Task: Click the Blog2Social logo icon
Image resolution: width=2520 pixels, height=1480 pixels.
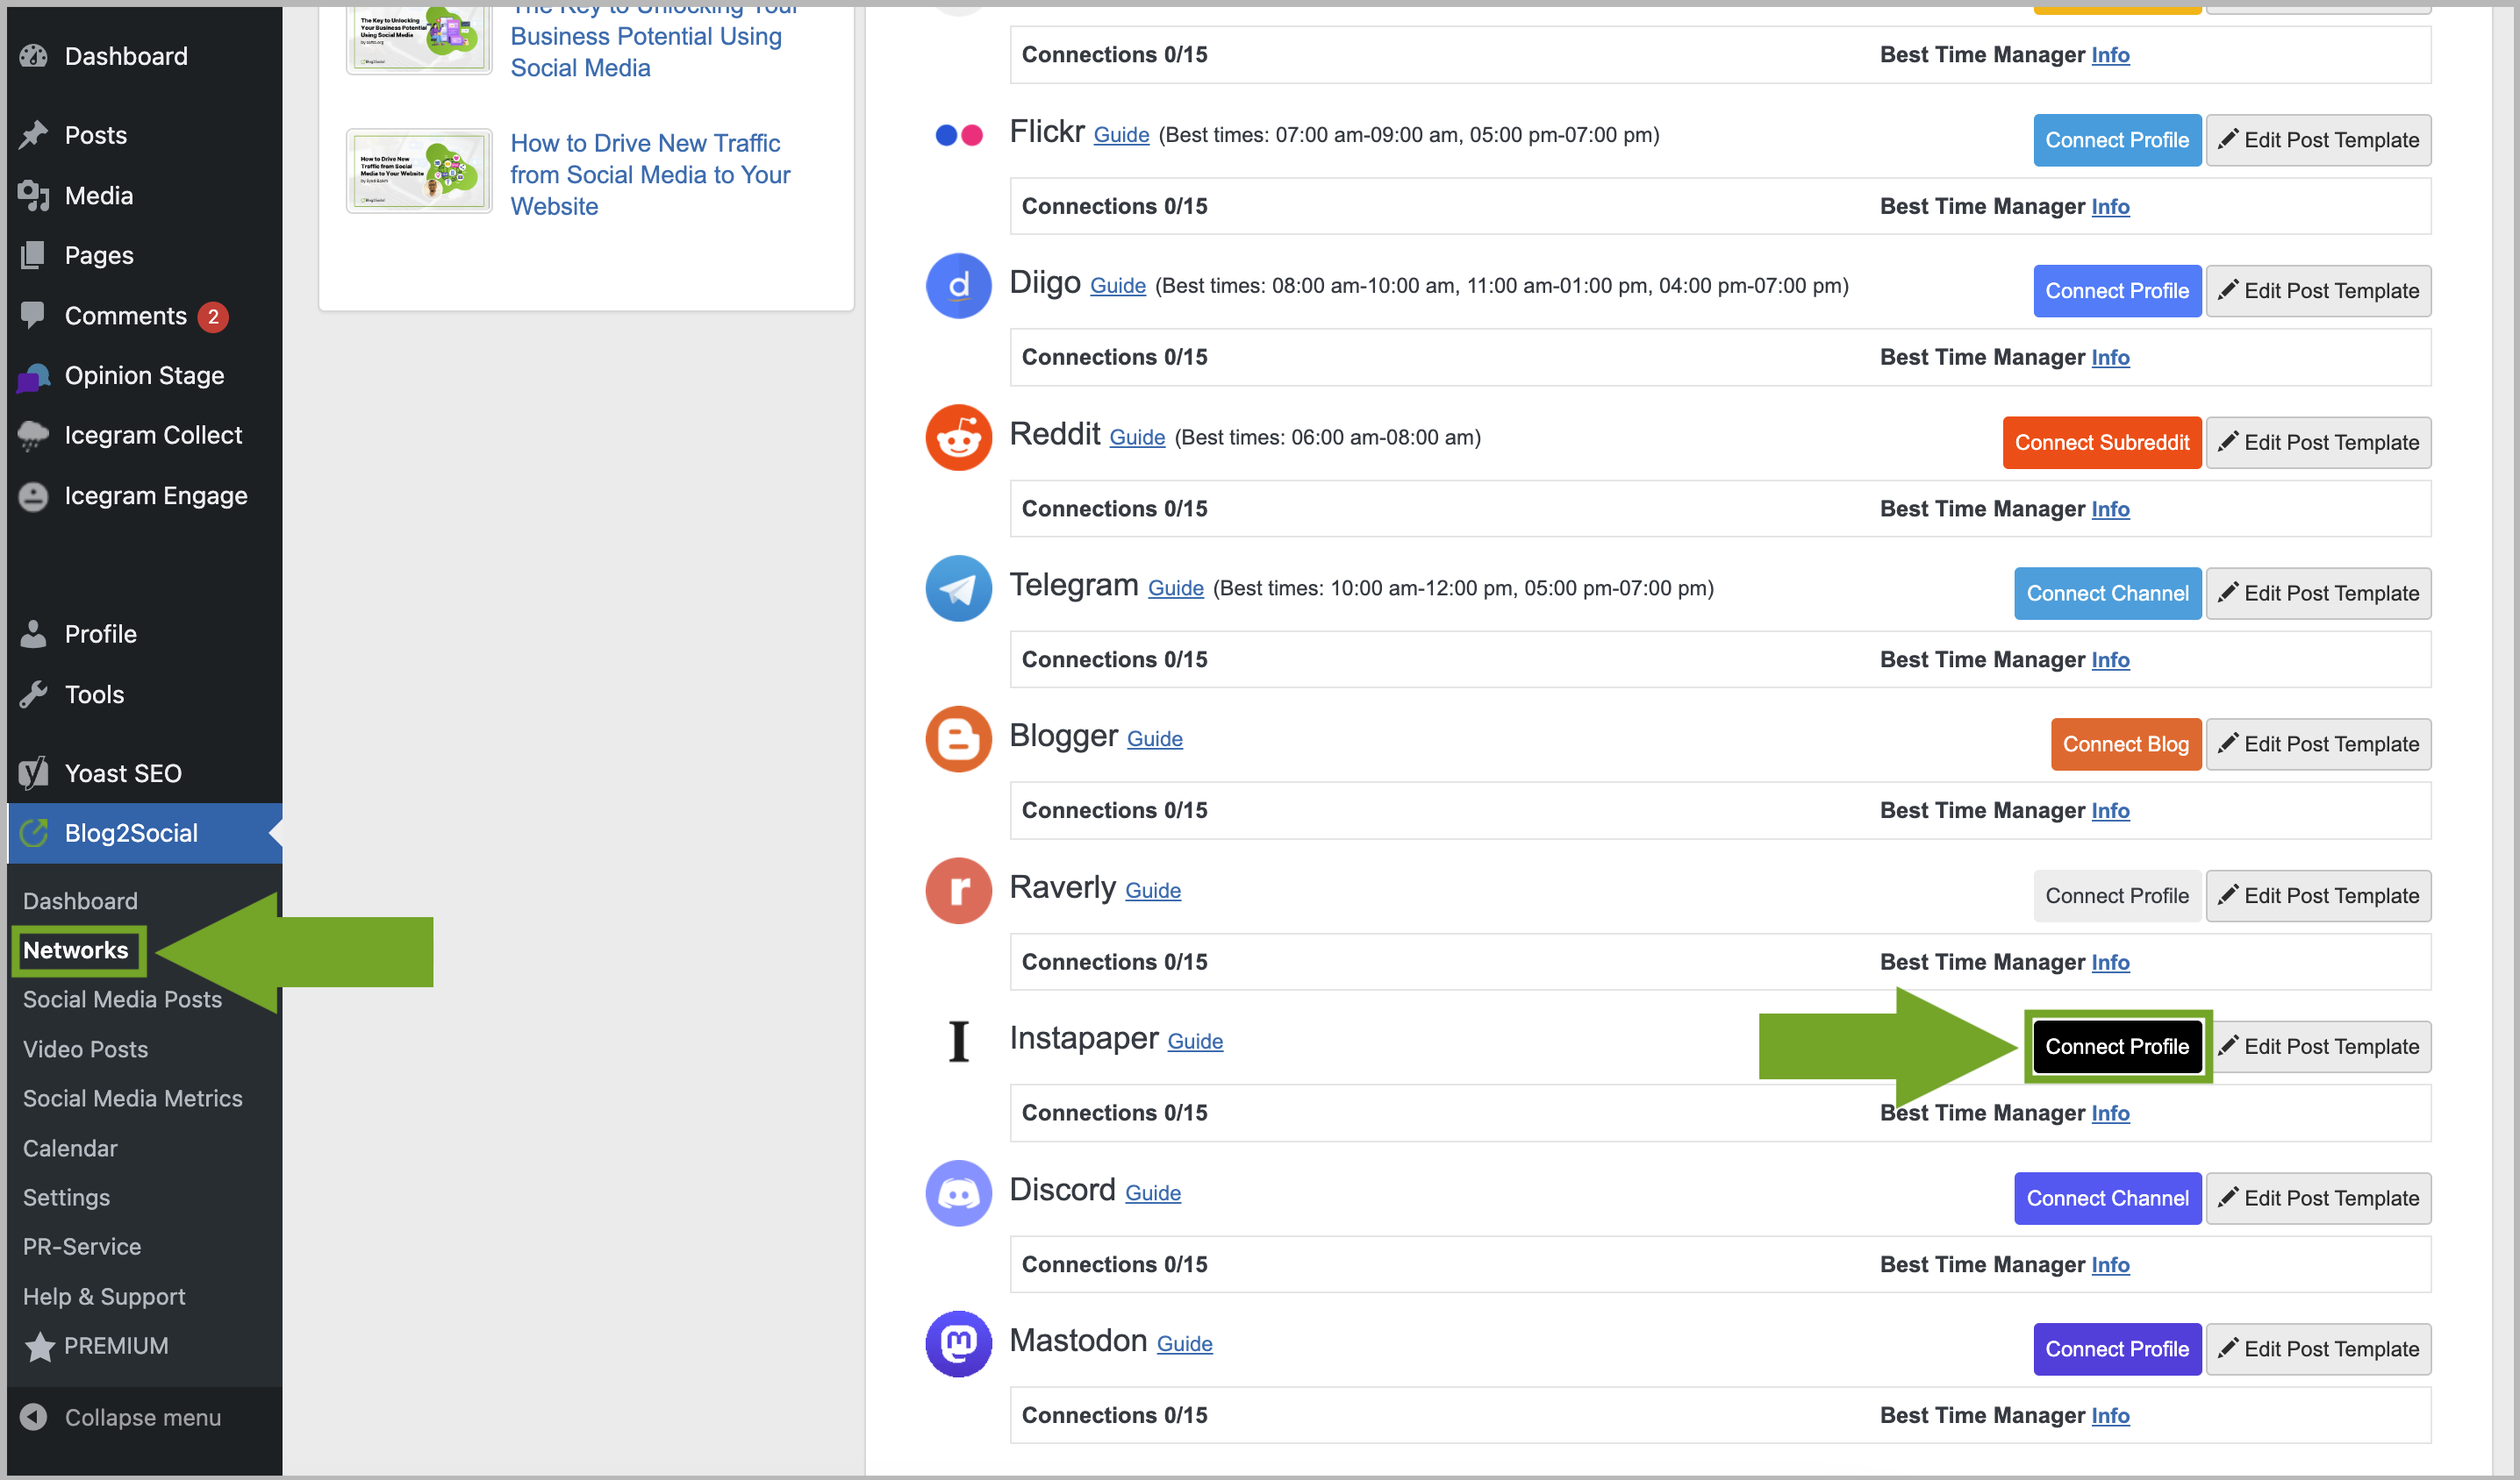Action: tap(34, 834)
